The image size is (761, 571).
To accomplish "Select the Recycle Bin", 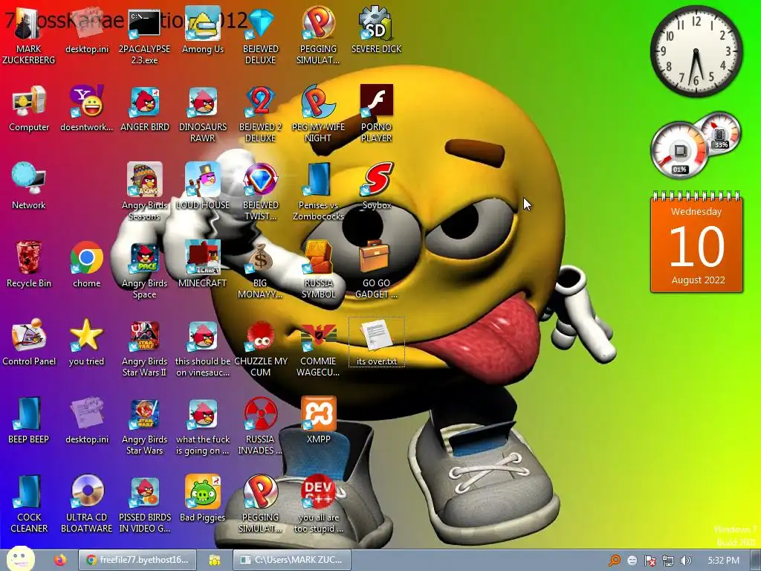I will point(29,265).
